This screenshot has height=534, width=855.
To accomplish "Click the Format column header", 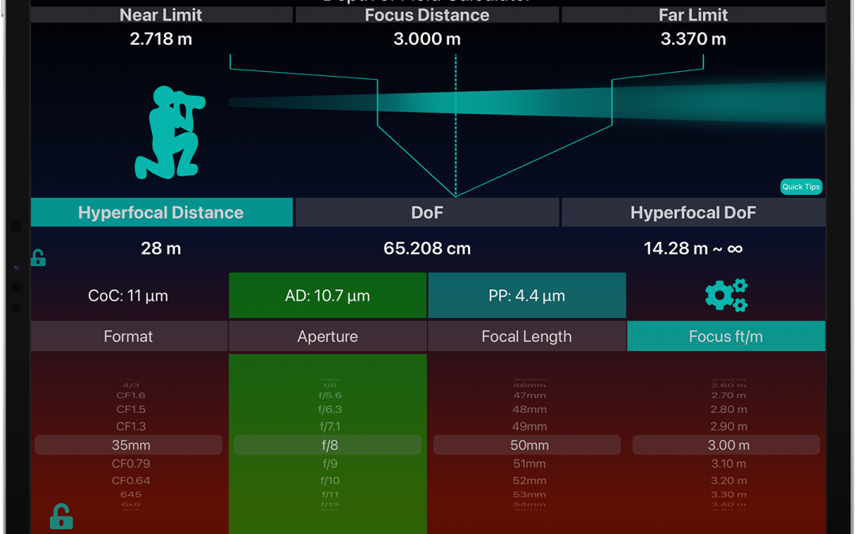I will (x=128, y=336).
